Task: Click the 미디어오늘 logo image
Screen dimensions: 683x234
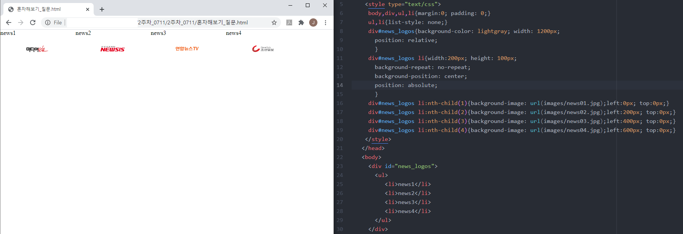Action: [x=37, y=49]
